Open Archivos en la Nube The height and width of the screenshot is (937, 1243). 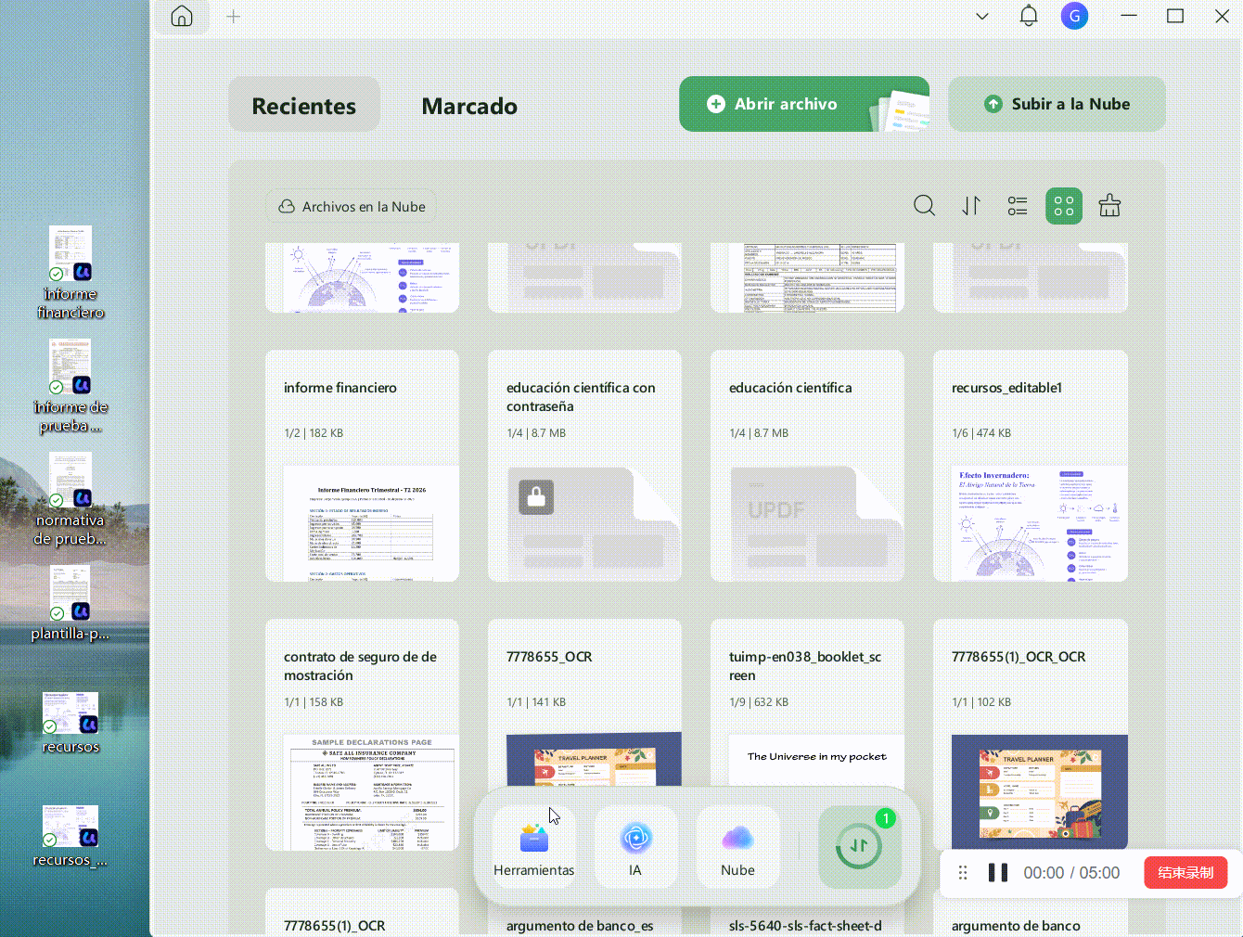coord(352,207)
